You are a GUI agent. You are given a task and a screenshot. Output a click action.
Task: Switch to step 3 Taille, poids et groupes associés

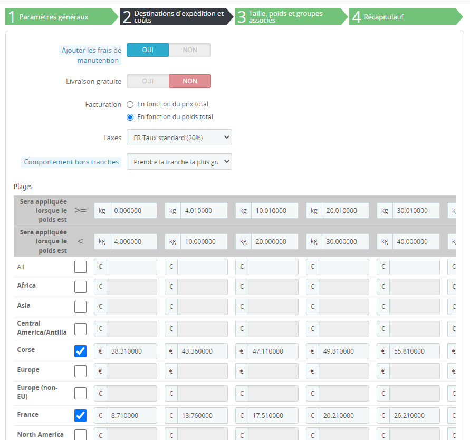(291, 17)
